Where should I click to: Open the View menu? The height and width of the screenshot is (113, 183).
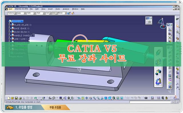point(43,9)
